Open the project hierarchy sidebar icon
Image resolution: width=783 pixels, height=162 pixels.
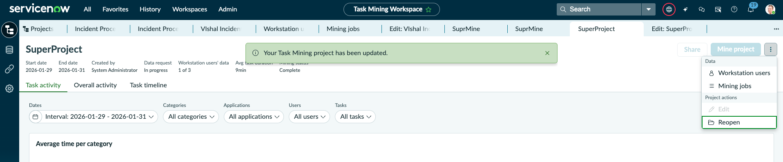point(9,30)
